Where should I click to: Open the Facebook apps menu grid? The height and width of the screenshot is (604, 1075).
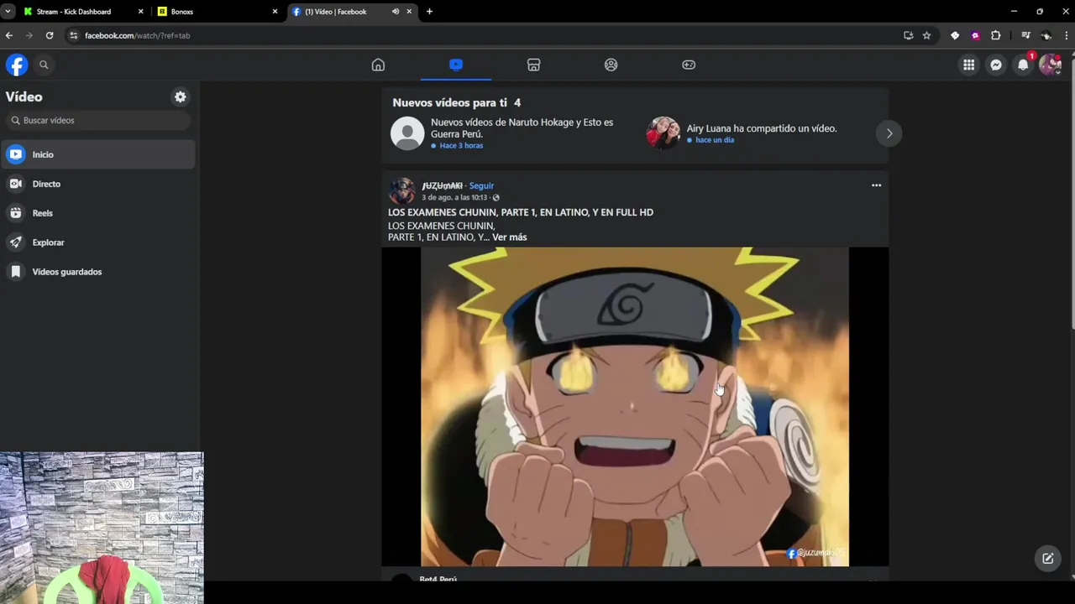(x=968, y=65)
